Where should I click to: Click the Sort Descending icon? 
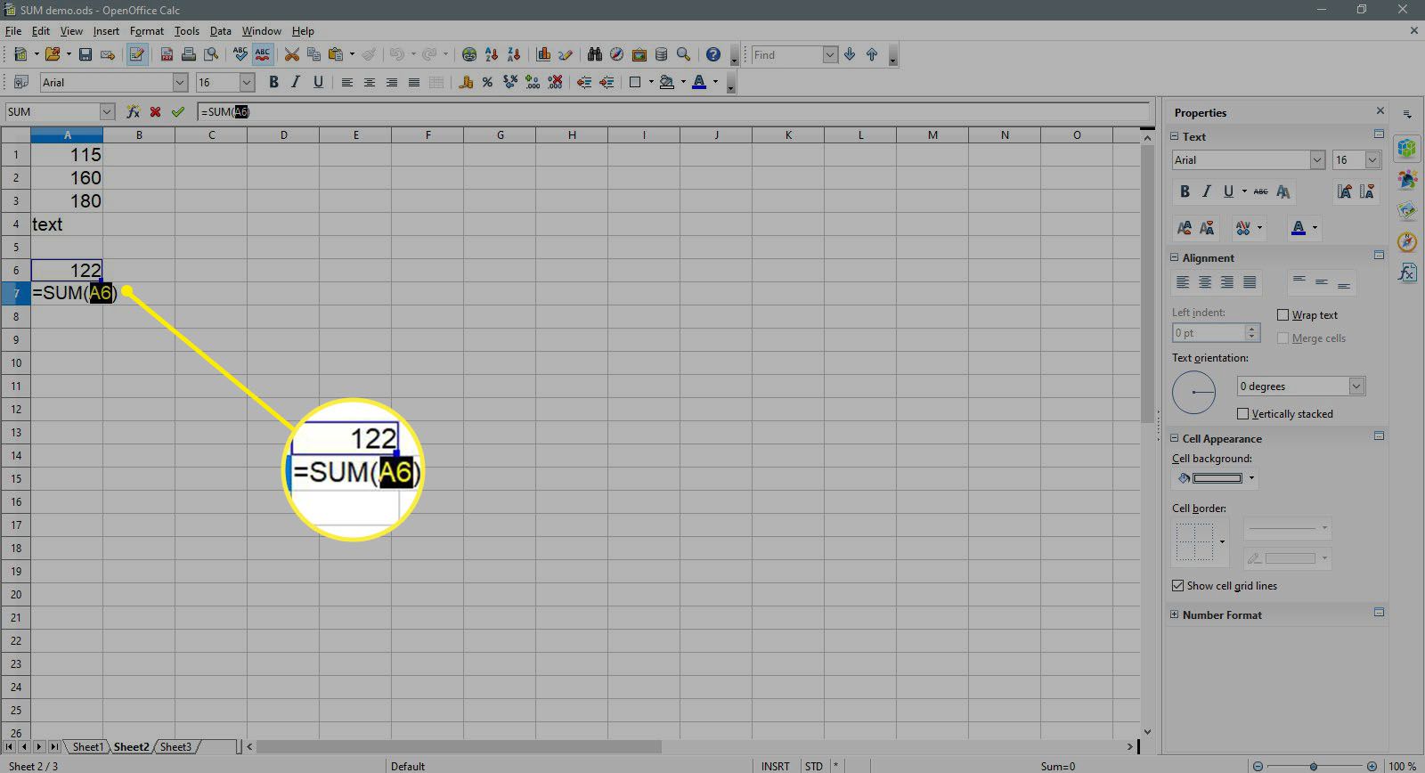tap(514, 55)
